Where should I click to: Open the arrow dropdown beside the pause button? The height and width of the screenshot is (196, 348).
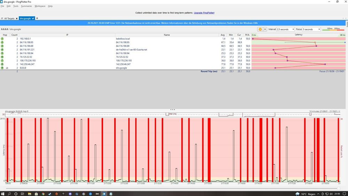tap(265, 29)
